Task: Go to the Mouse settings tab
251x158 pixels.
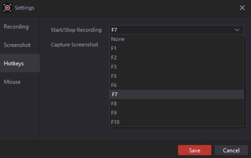Action: 12,82
